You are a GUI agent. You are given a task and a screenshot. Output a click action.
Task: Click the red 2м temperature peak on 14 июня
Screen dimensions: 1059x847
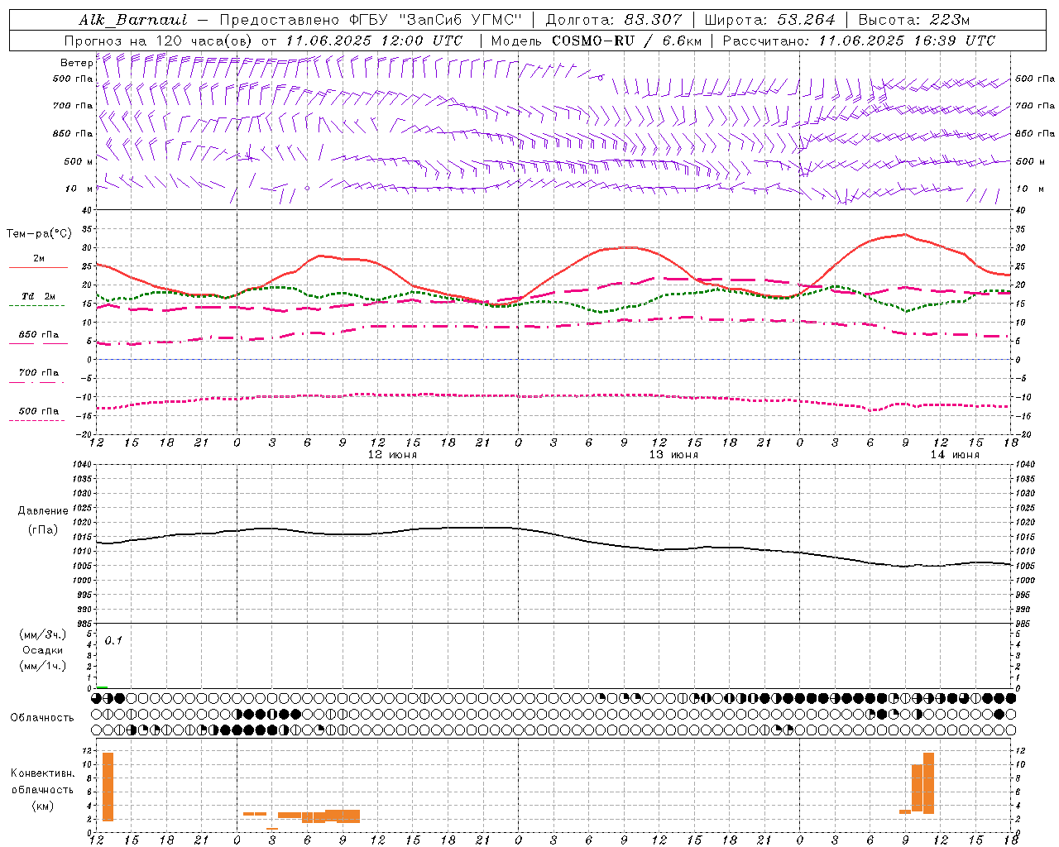(x=905, y=235)
